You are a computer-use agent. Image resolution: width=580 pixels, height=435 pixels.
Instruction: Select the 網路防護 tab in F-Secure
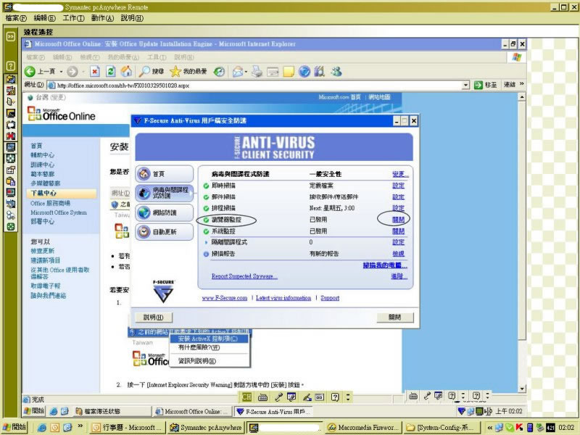165,212
